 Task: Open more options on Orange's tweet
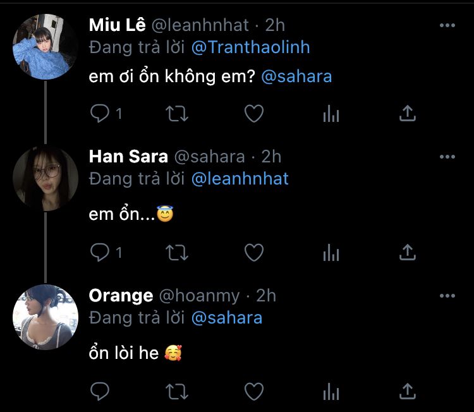pos(447,296)
